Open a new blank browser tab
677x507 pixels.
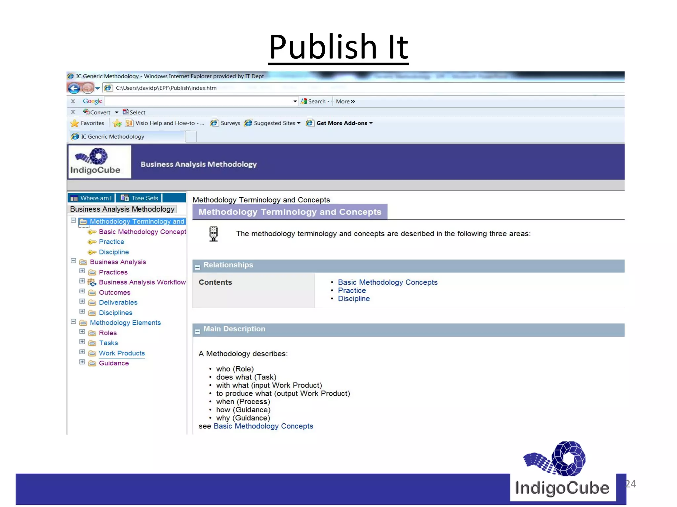[191, 137]
